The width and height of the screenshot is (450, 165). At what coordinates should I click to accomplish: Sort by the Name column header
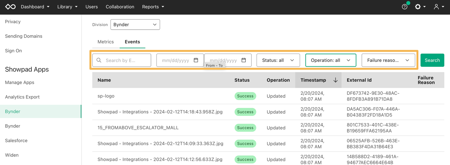[x=104, y=80]
